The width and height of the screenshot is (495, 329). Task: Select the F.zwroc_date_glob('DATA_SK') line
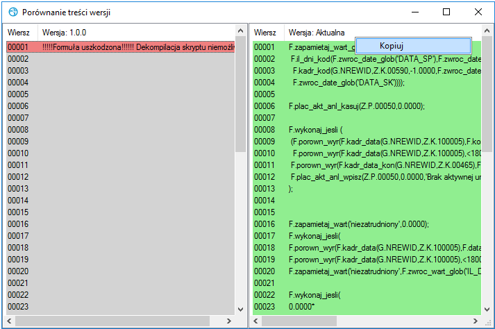click(367, 83)
